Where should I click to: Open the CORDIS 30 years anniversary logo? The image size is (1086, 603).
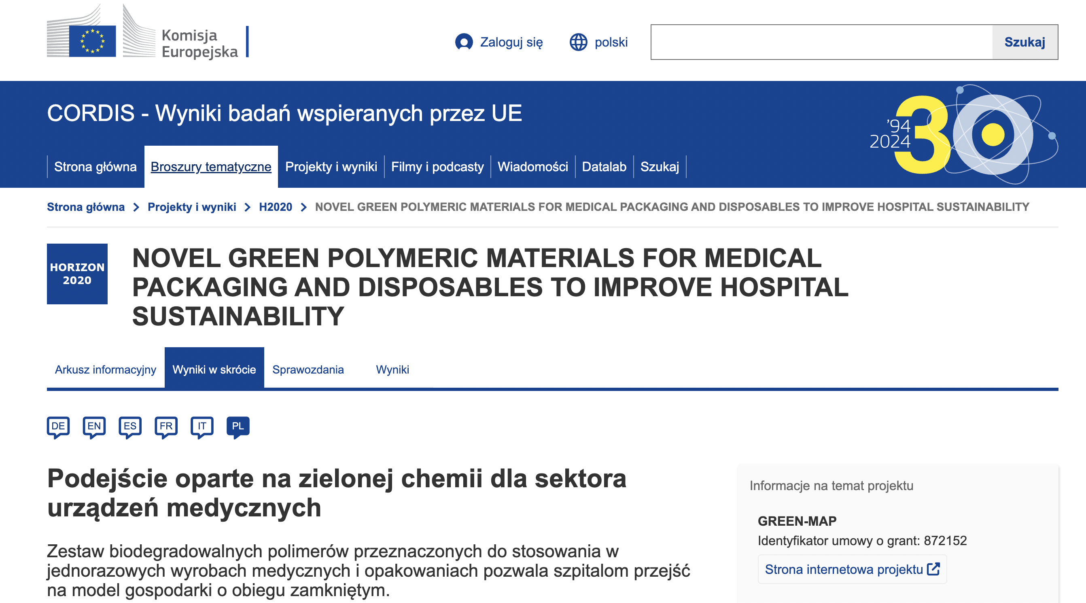(964, 135)
